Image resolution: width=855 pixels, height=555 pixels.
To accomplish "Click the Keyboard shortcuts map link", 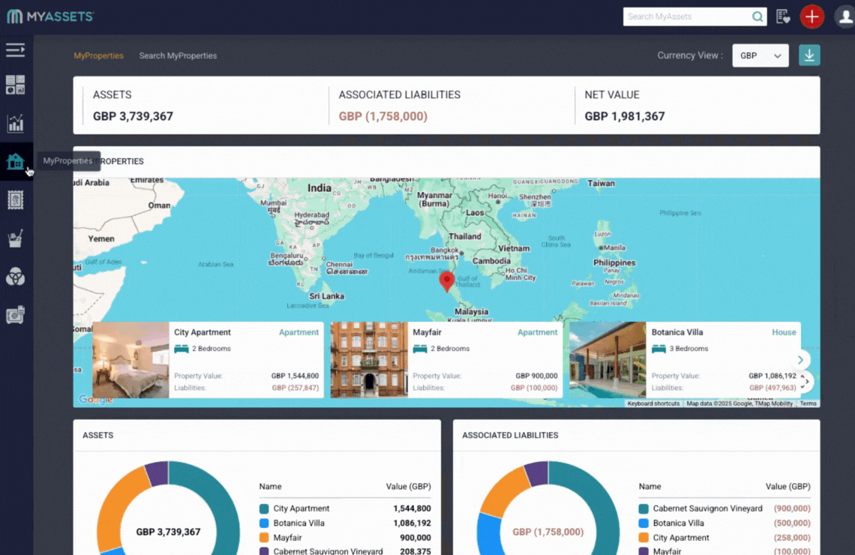I will pos(653,403).
